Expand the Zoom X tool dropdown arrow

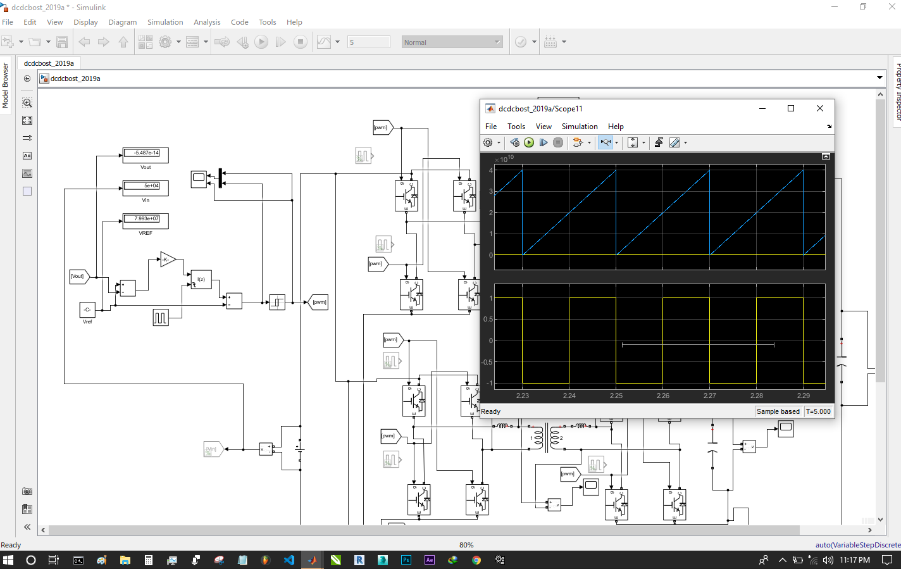(x=617, y=142)
